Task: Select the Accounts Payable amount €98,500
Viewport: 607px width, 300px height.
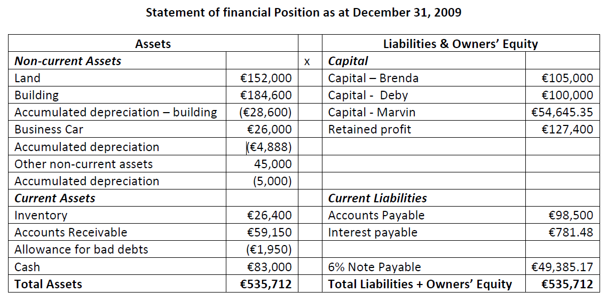Action: pyautogui.click(x=571, y=216)
